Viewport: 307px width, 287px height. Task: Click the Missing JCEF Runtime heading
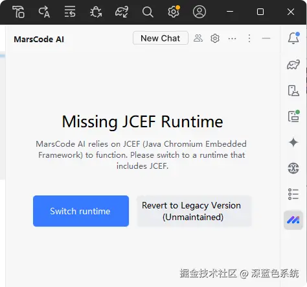(x=142, y=121)
